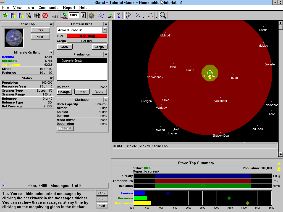The height and width of the screenshot is (212, 283).
Task: Toggle planet names Abc display
Action: tap(111, 15)
